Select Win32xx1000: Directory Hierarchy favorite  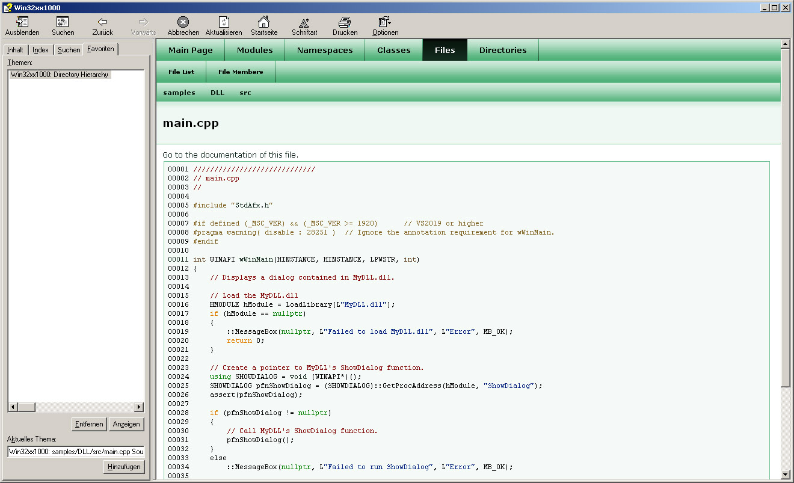60,75
